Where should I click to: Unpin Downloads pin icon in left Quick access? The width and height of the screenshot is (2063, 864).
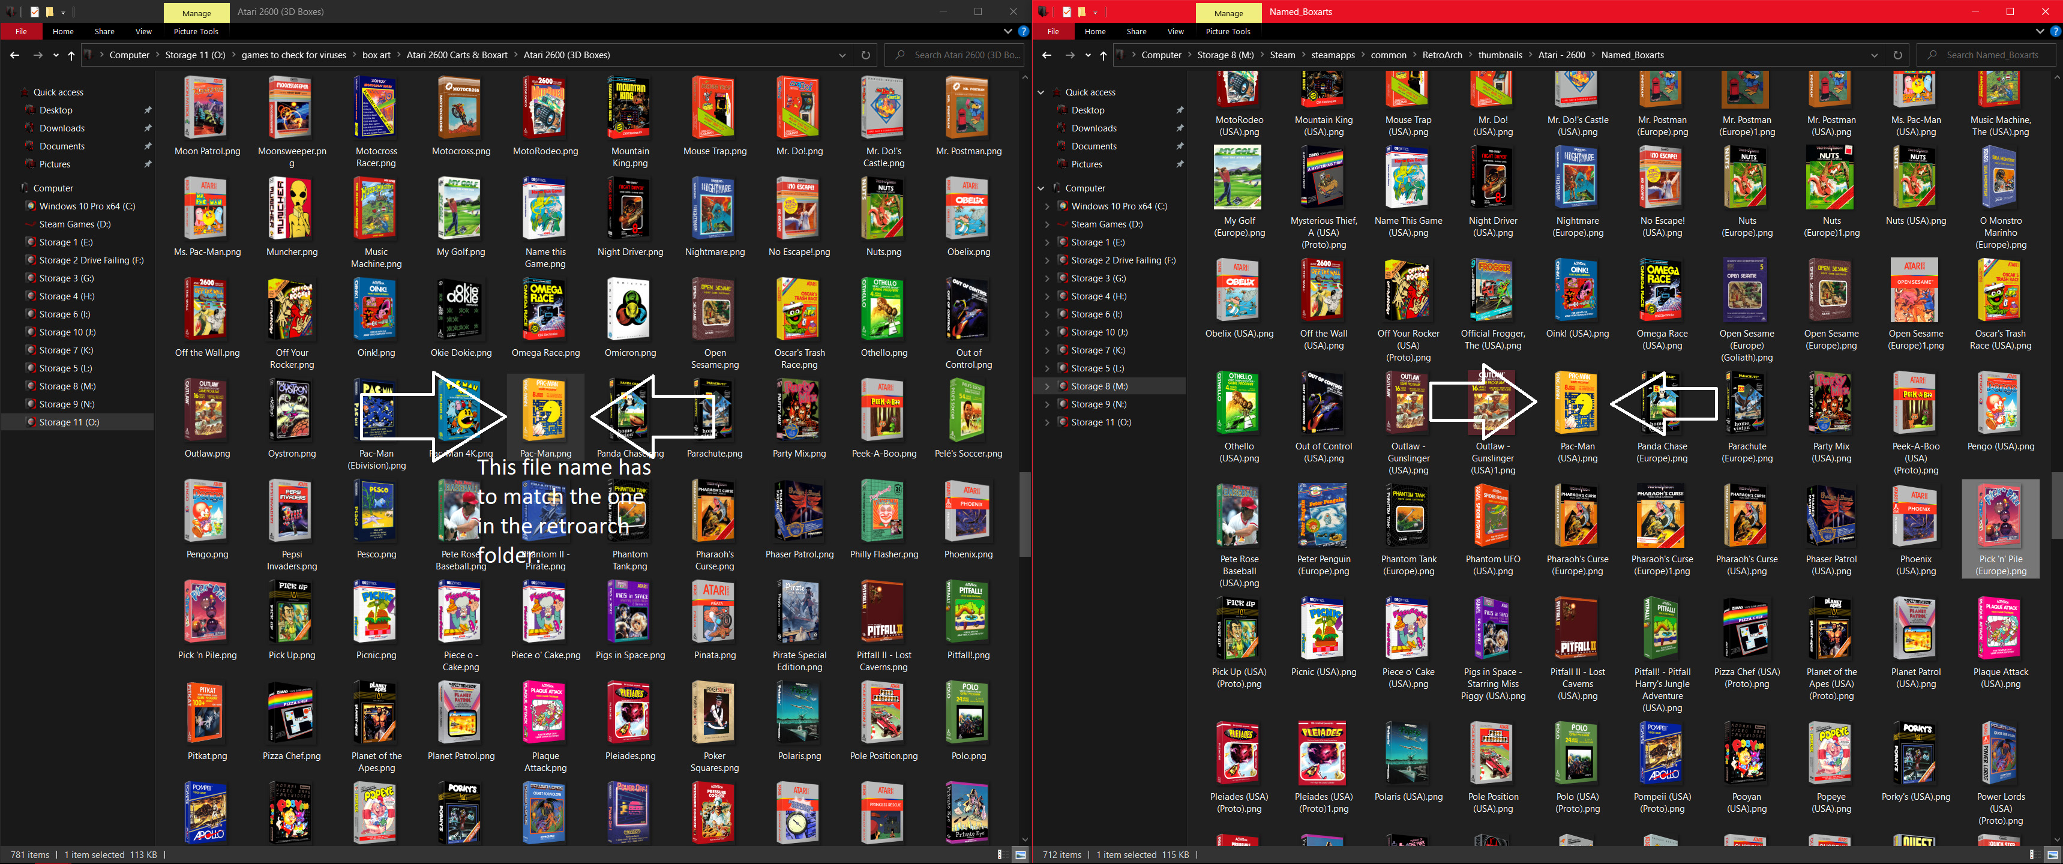[148, 128]
